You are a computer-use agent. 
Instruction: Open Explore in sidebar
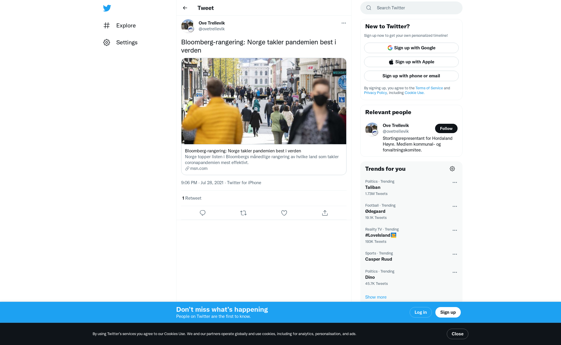pyautogui.click(x=126, y=25)
